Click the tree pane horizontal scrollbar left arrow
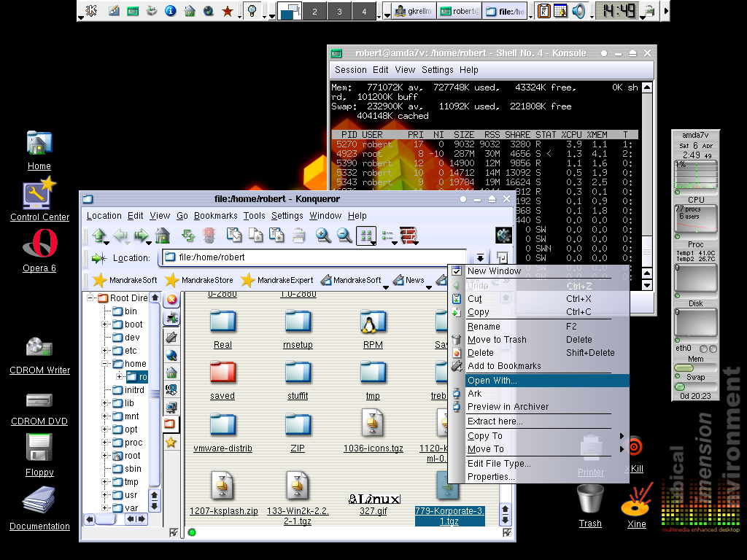 tap(90, 519)
